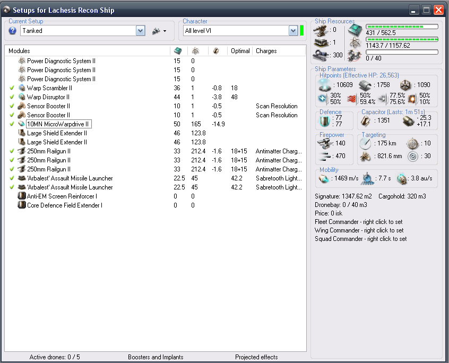449x363 pixels.
Task: Deactivate the 10MN MicroWarpdrive II checkmark
Action: click(x=12, y=124)
